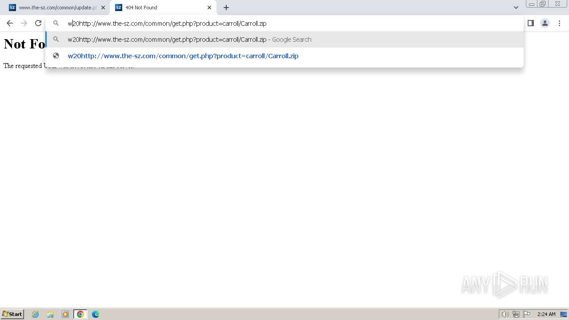Open the volume speaker tray icon
The width and height of the screenshot is (569, 320).
coord(505,314)
